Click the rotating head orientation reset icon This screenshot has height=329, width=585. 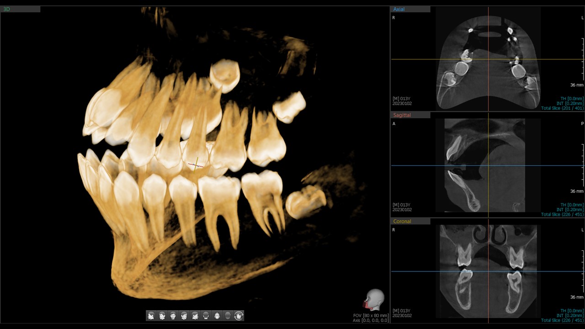[239, 315]
